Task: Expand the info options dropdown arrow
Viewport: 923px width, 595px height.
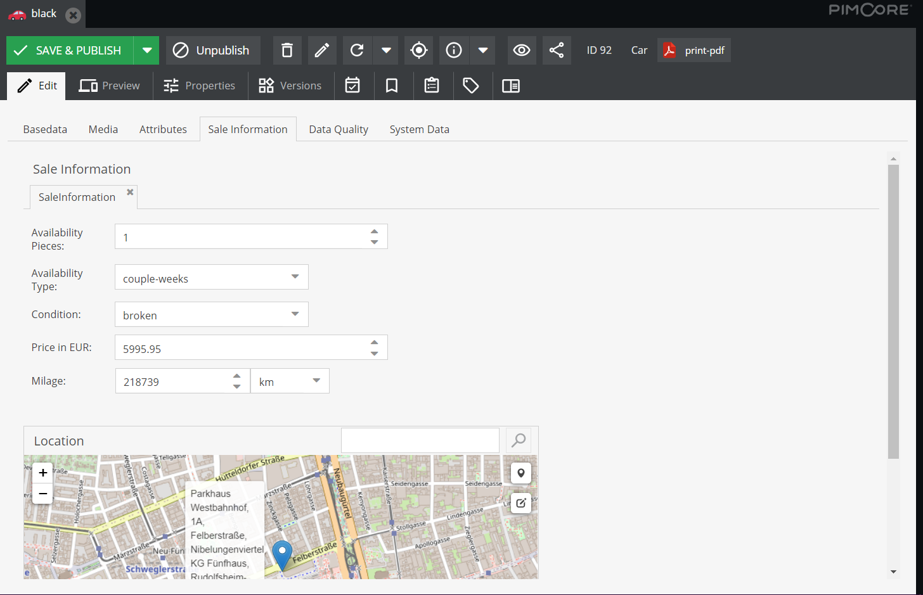Action: [x=483, y=50]
